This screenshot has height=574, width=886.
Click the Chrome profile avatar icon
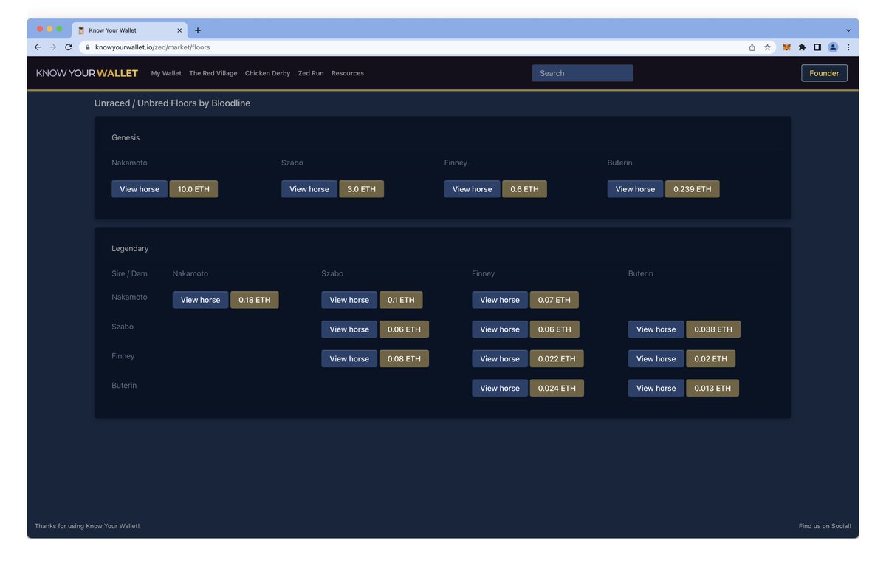[833, 47]
